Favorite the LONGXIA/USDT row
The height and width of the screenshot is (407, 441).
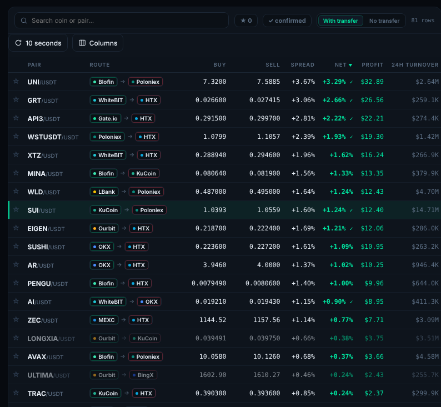tap(16, 338)
